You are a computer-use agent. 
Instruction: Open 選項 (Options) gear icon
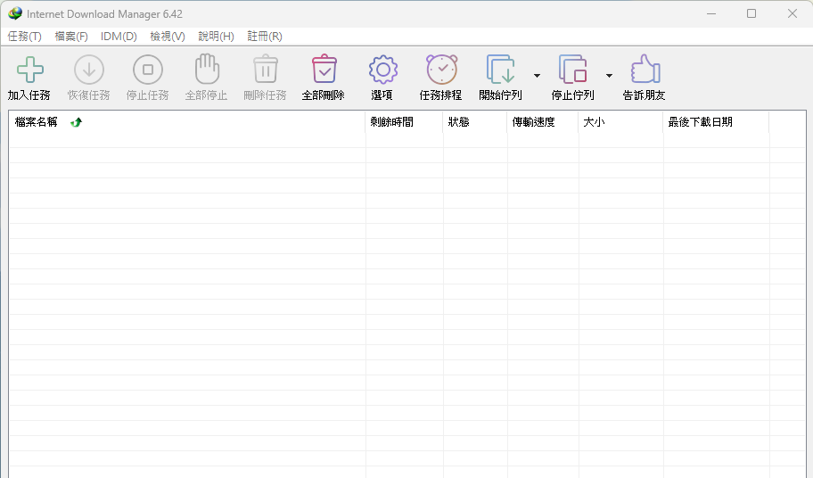coord(382,70)
